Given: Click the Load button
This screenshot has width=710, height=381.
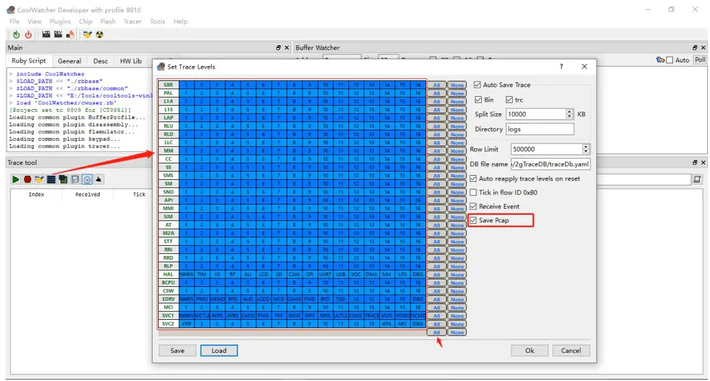Looking at the screenshot, I should tap(219, 351).
